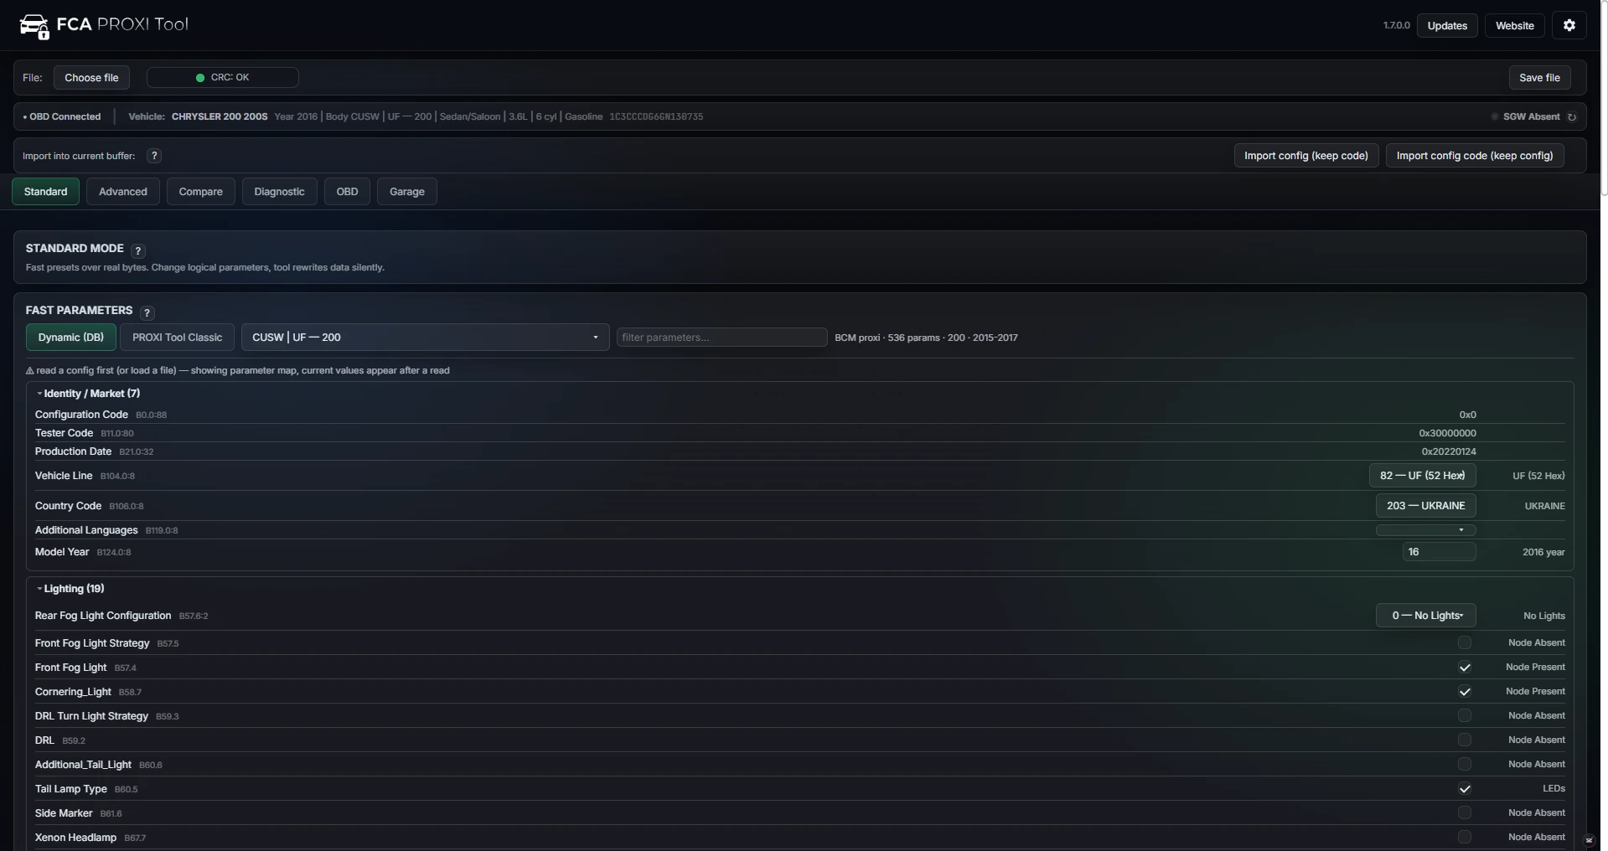Select the PROXI Tool Classic source

pyautogui.click(x=177, y=338)
